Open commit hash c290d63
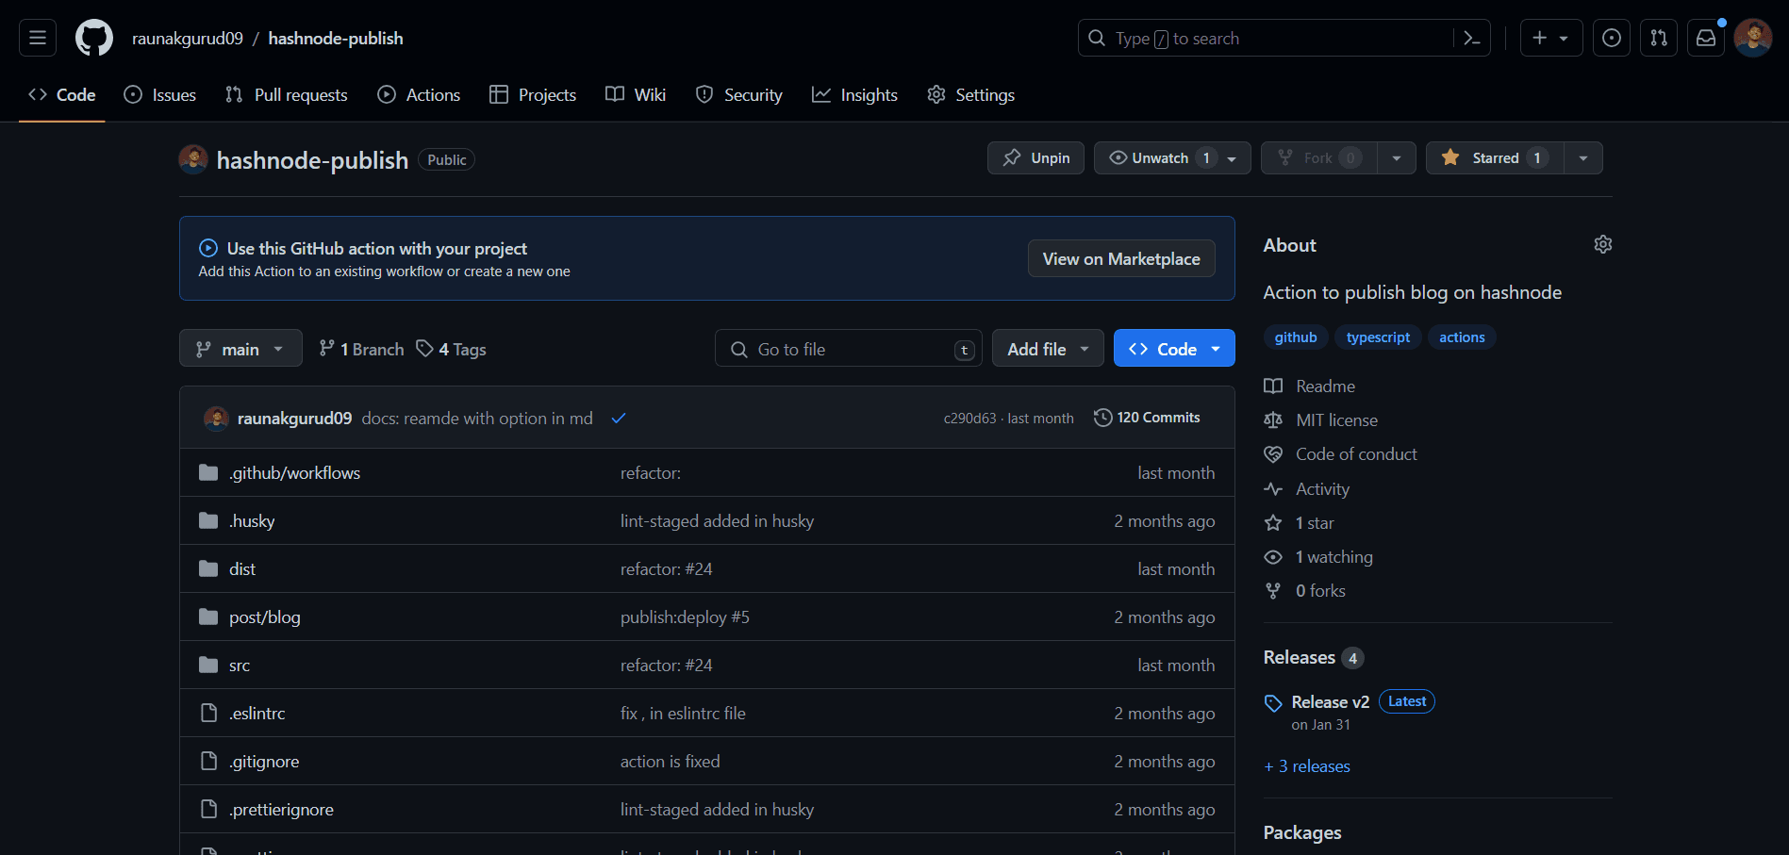The height and width of the screenshot is (855, 1789). point(969,418)
